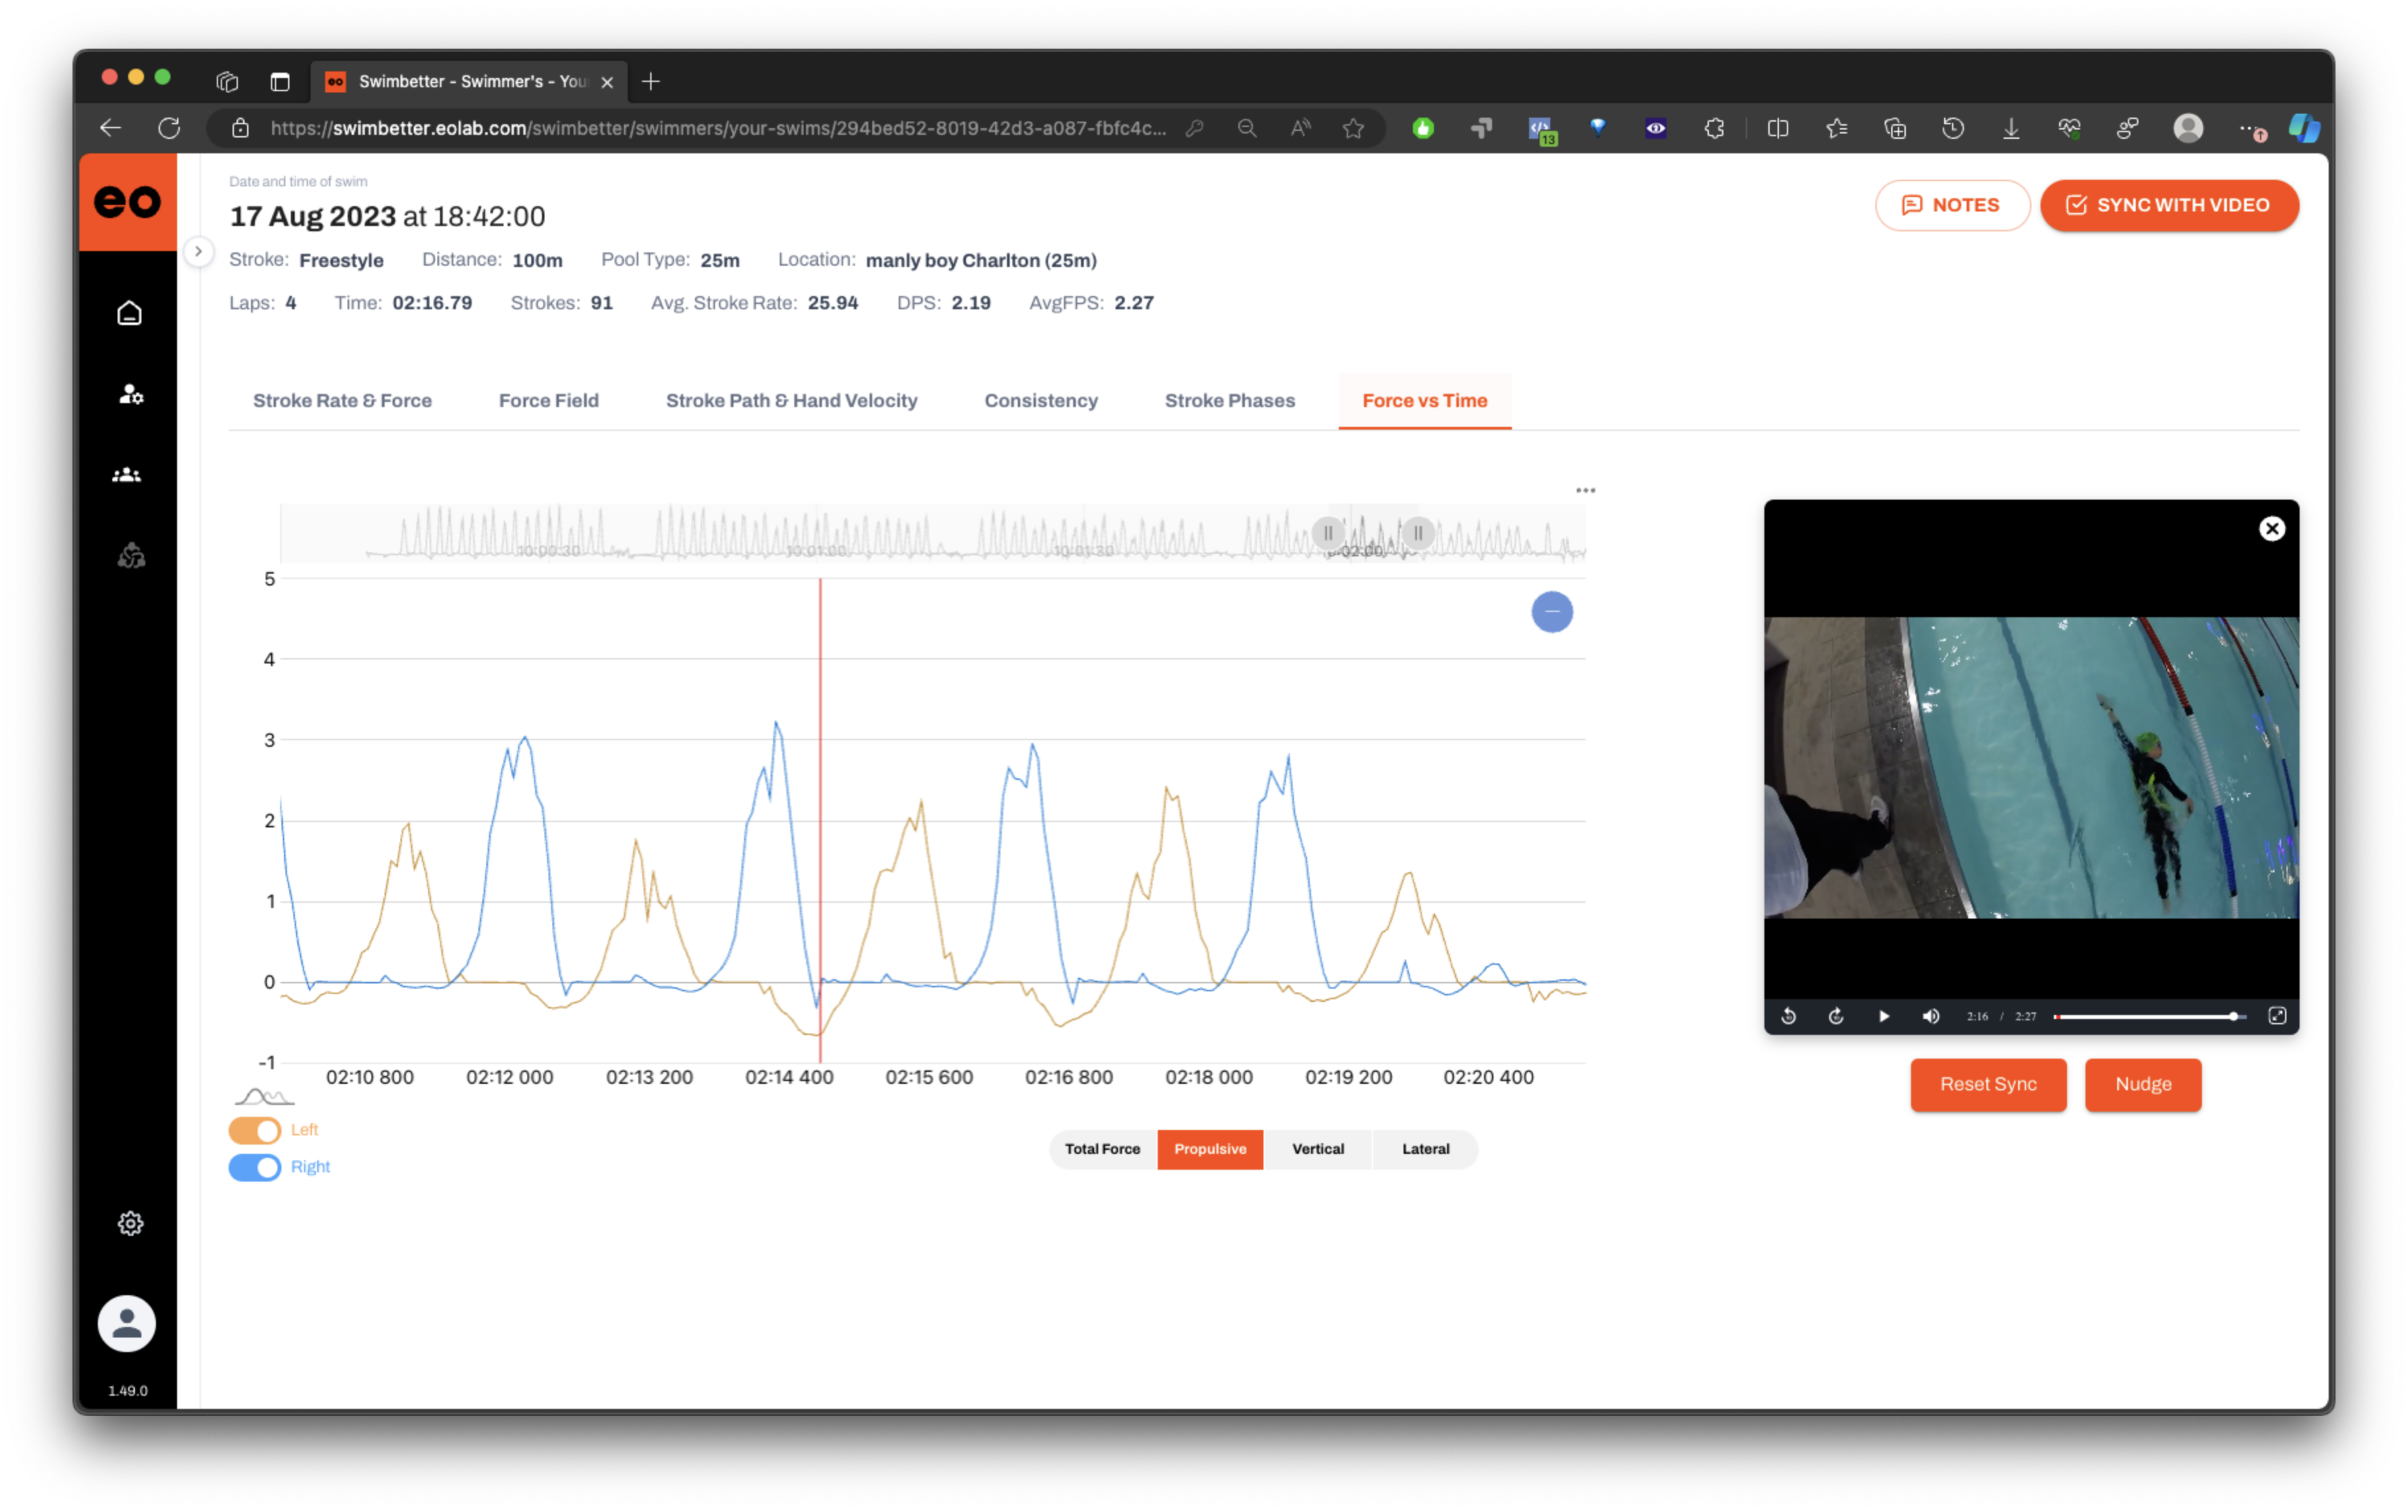Viewport: 2408px width, 1512px height.
Task: Open the swimmer settings icon in the sidebar
Action: tap(130, 394)
